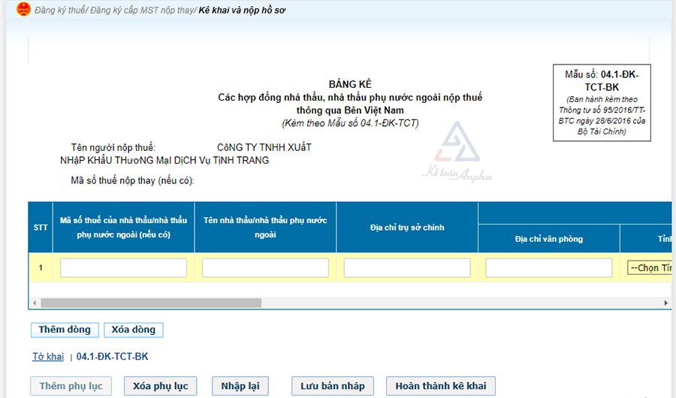Open the "--Chọn Tỉnh" province dropdown

[x=650, y=268]
